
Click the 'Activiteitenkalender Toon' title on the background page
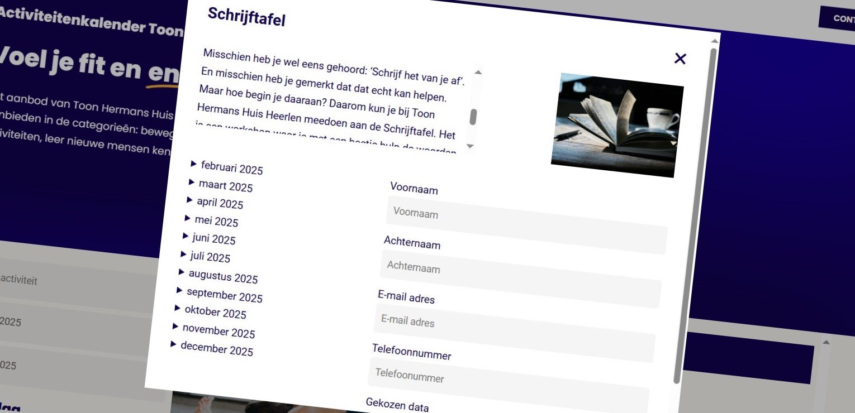pos(92,21)
